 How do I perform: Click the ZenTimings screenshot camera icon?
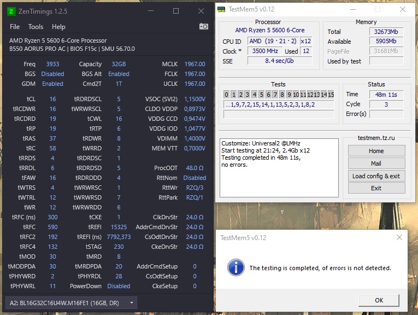click(204, 26)
